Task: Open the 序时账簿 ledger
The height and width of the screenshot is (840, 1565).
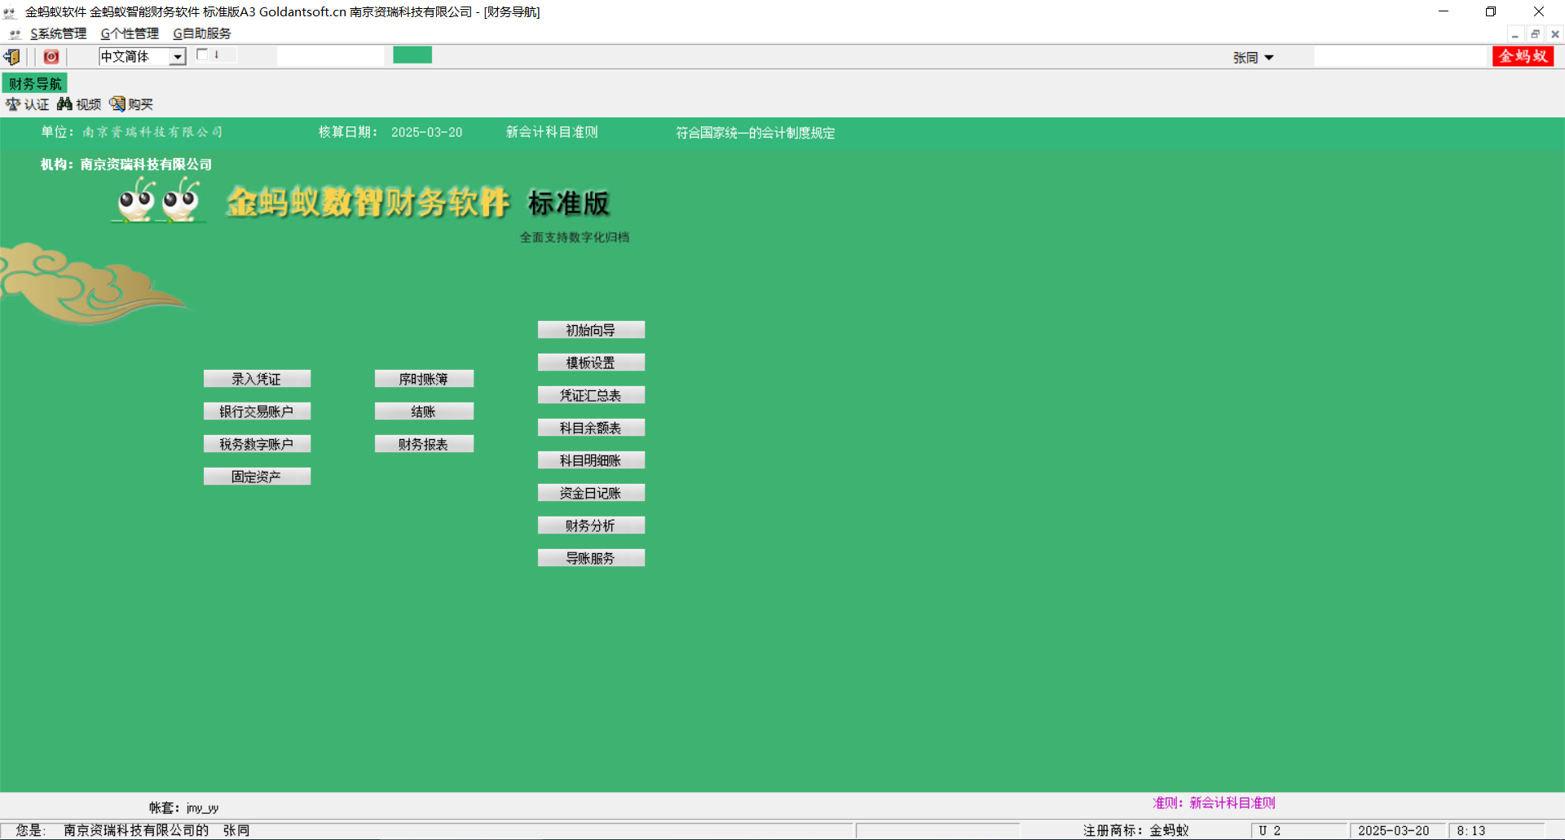Action: [x=424, y=379]
